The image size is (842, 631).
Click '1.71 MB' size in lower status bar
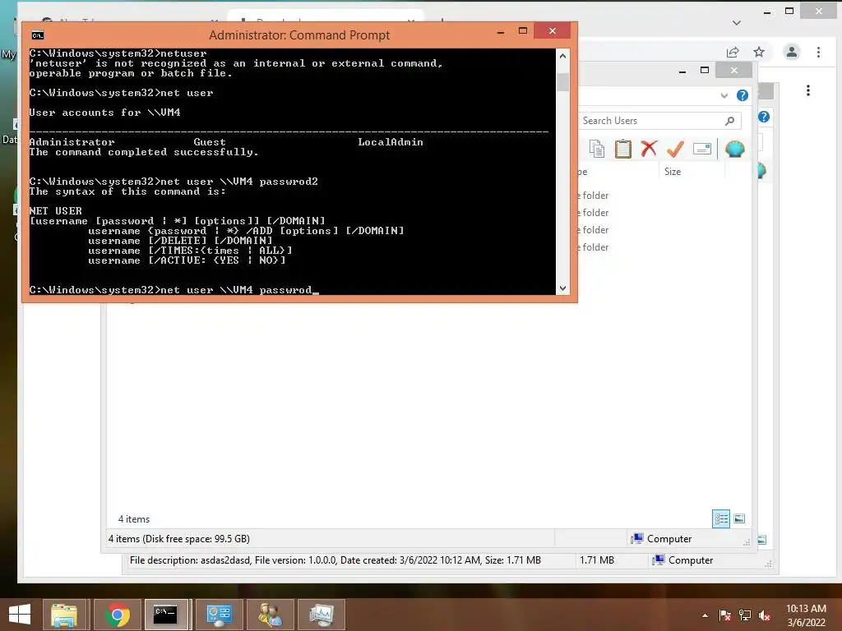click(597, 560)
